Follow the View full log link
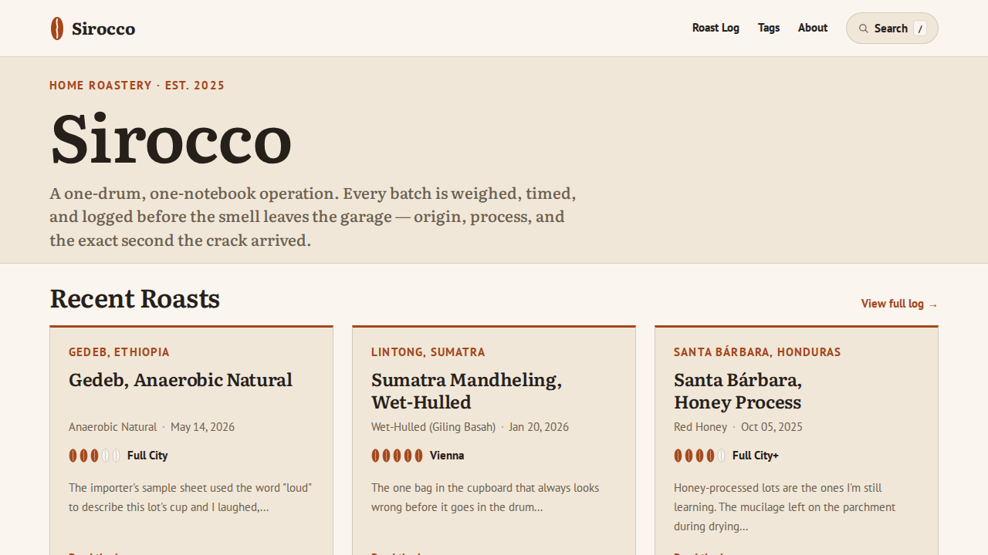The width and height of the screenshot is (988, 555). 900,304
